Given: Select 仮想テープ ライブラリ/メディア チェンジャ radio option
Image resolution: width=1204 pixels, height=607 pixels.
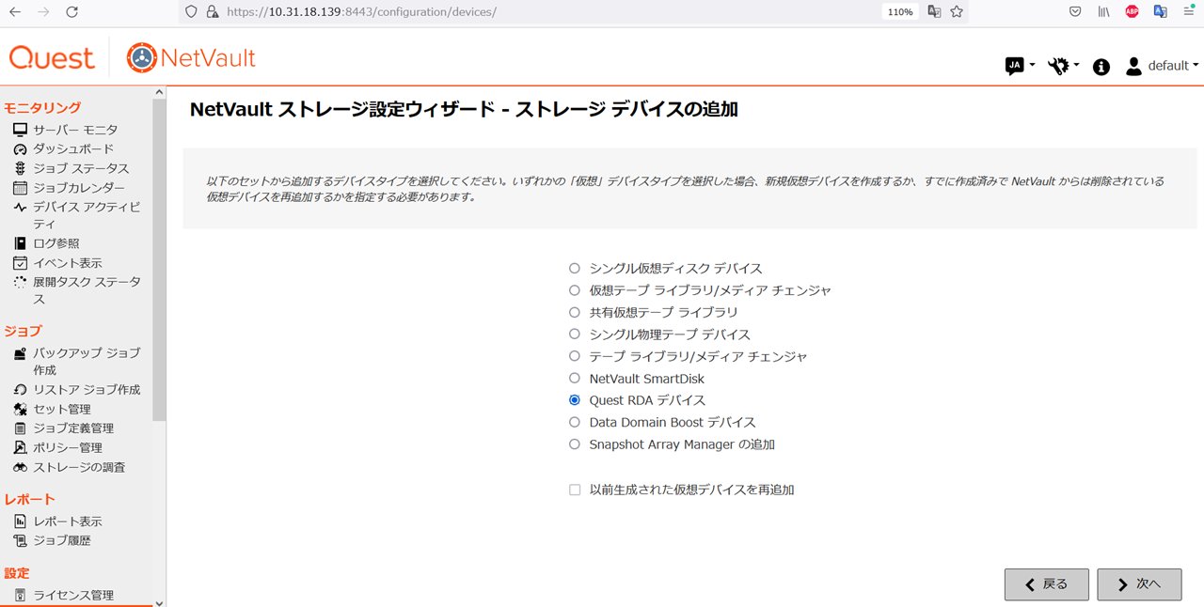Looking at the screenshot, I should [x=575, y=290].
